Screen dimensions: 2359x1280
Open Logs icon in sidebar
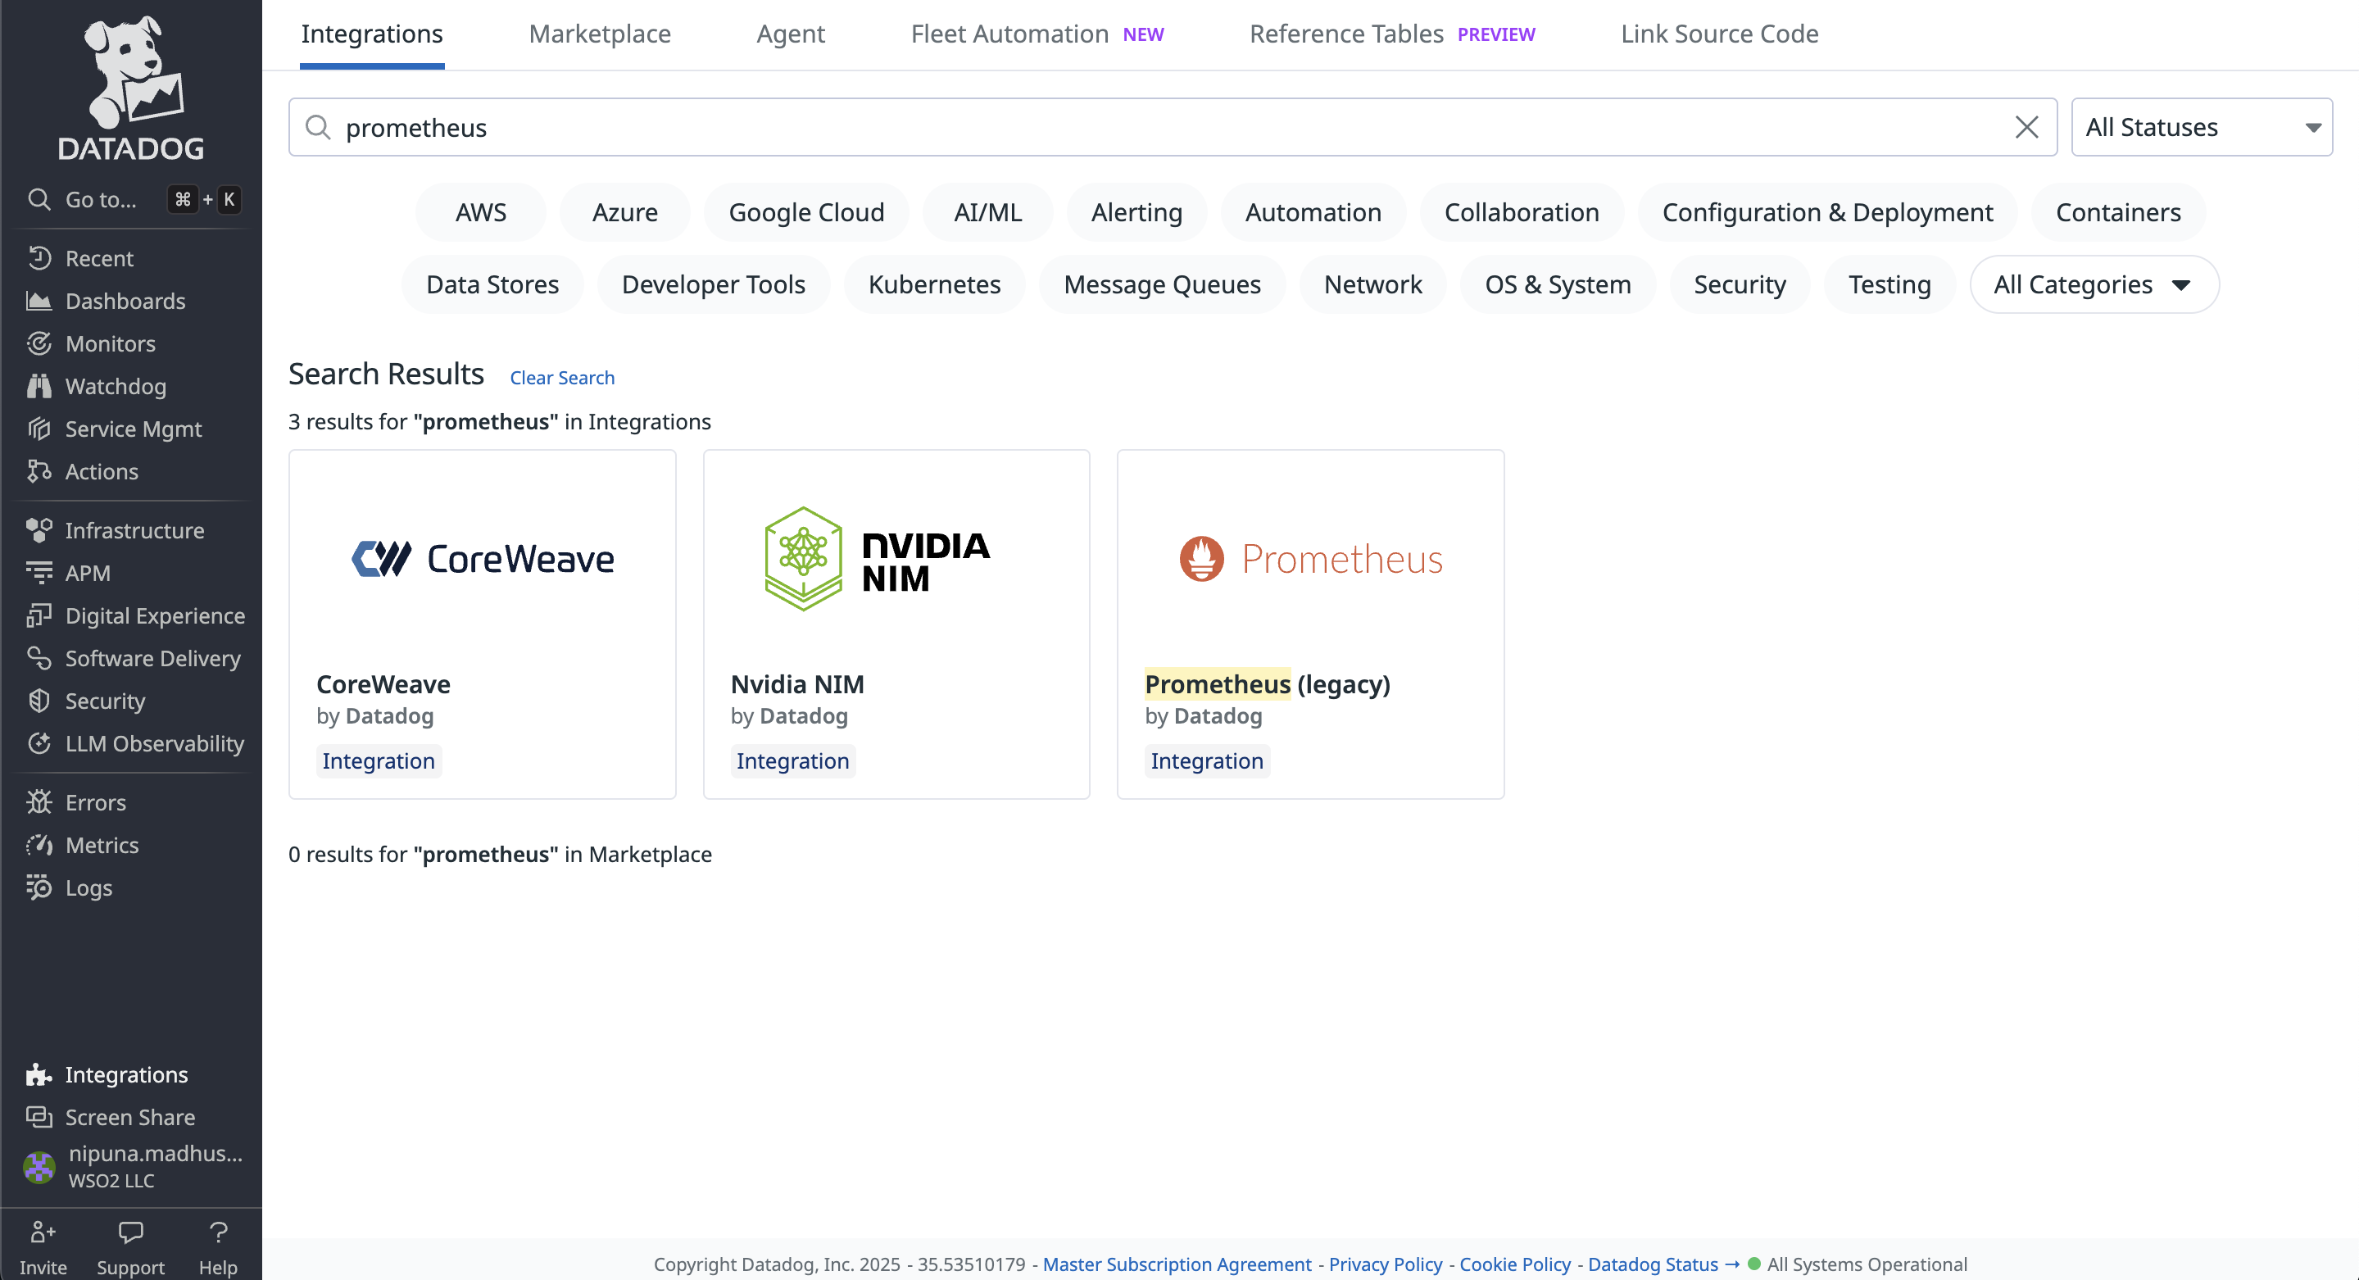pyautogui.click(x=39, y=887)
